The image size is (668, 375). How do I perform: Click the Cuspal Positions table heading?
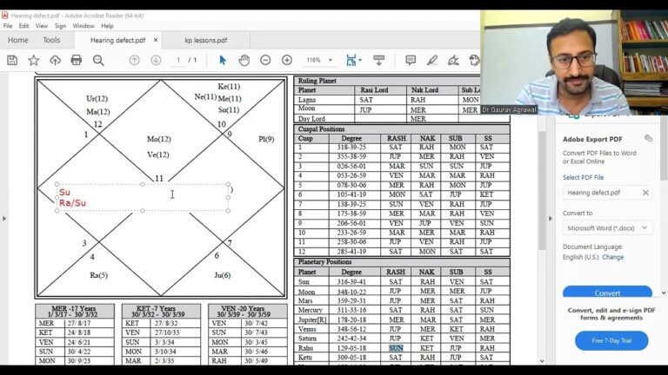(x=322, y=128)
